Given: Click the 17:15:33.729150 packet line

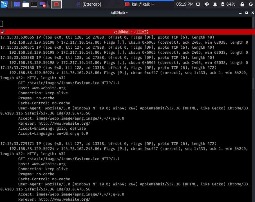Looking at the screenshot, I should (108, 68).
